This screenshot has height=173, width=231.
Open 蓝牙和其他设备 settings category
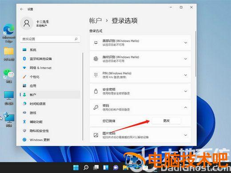point(50,59)
